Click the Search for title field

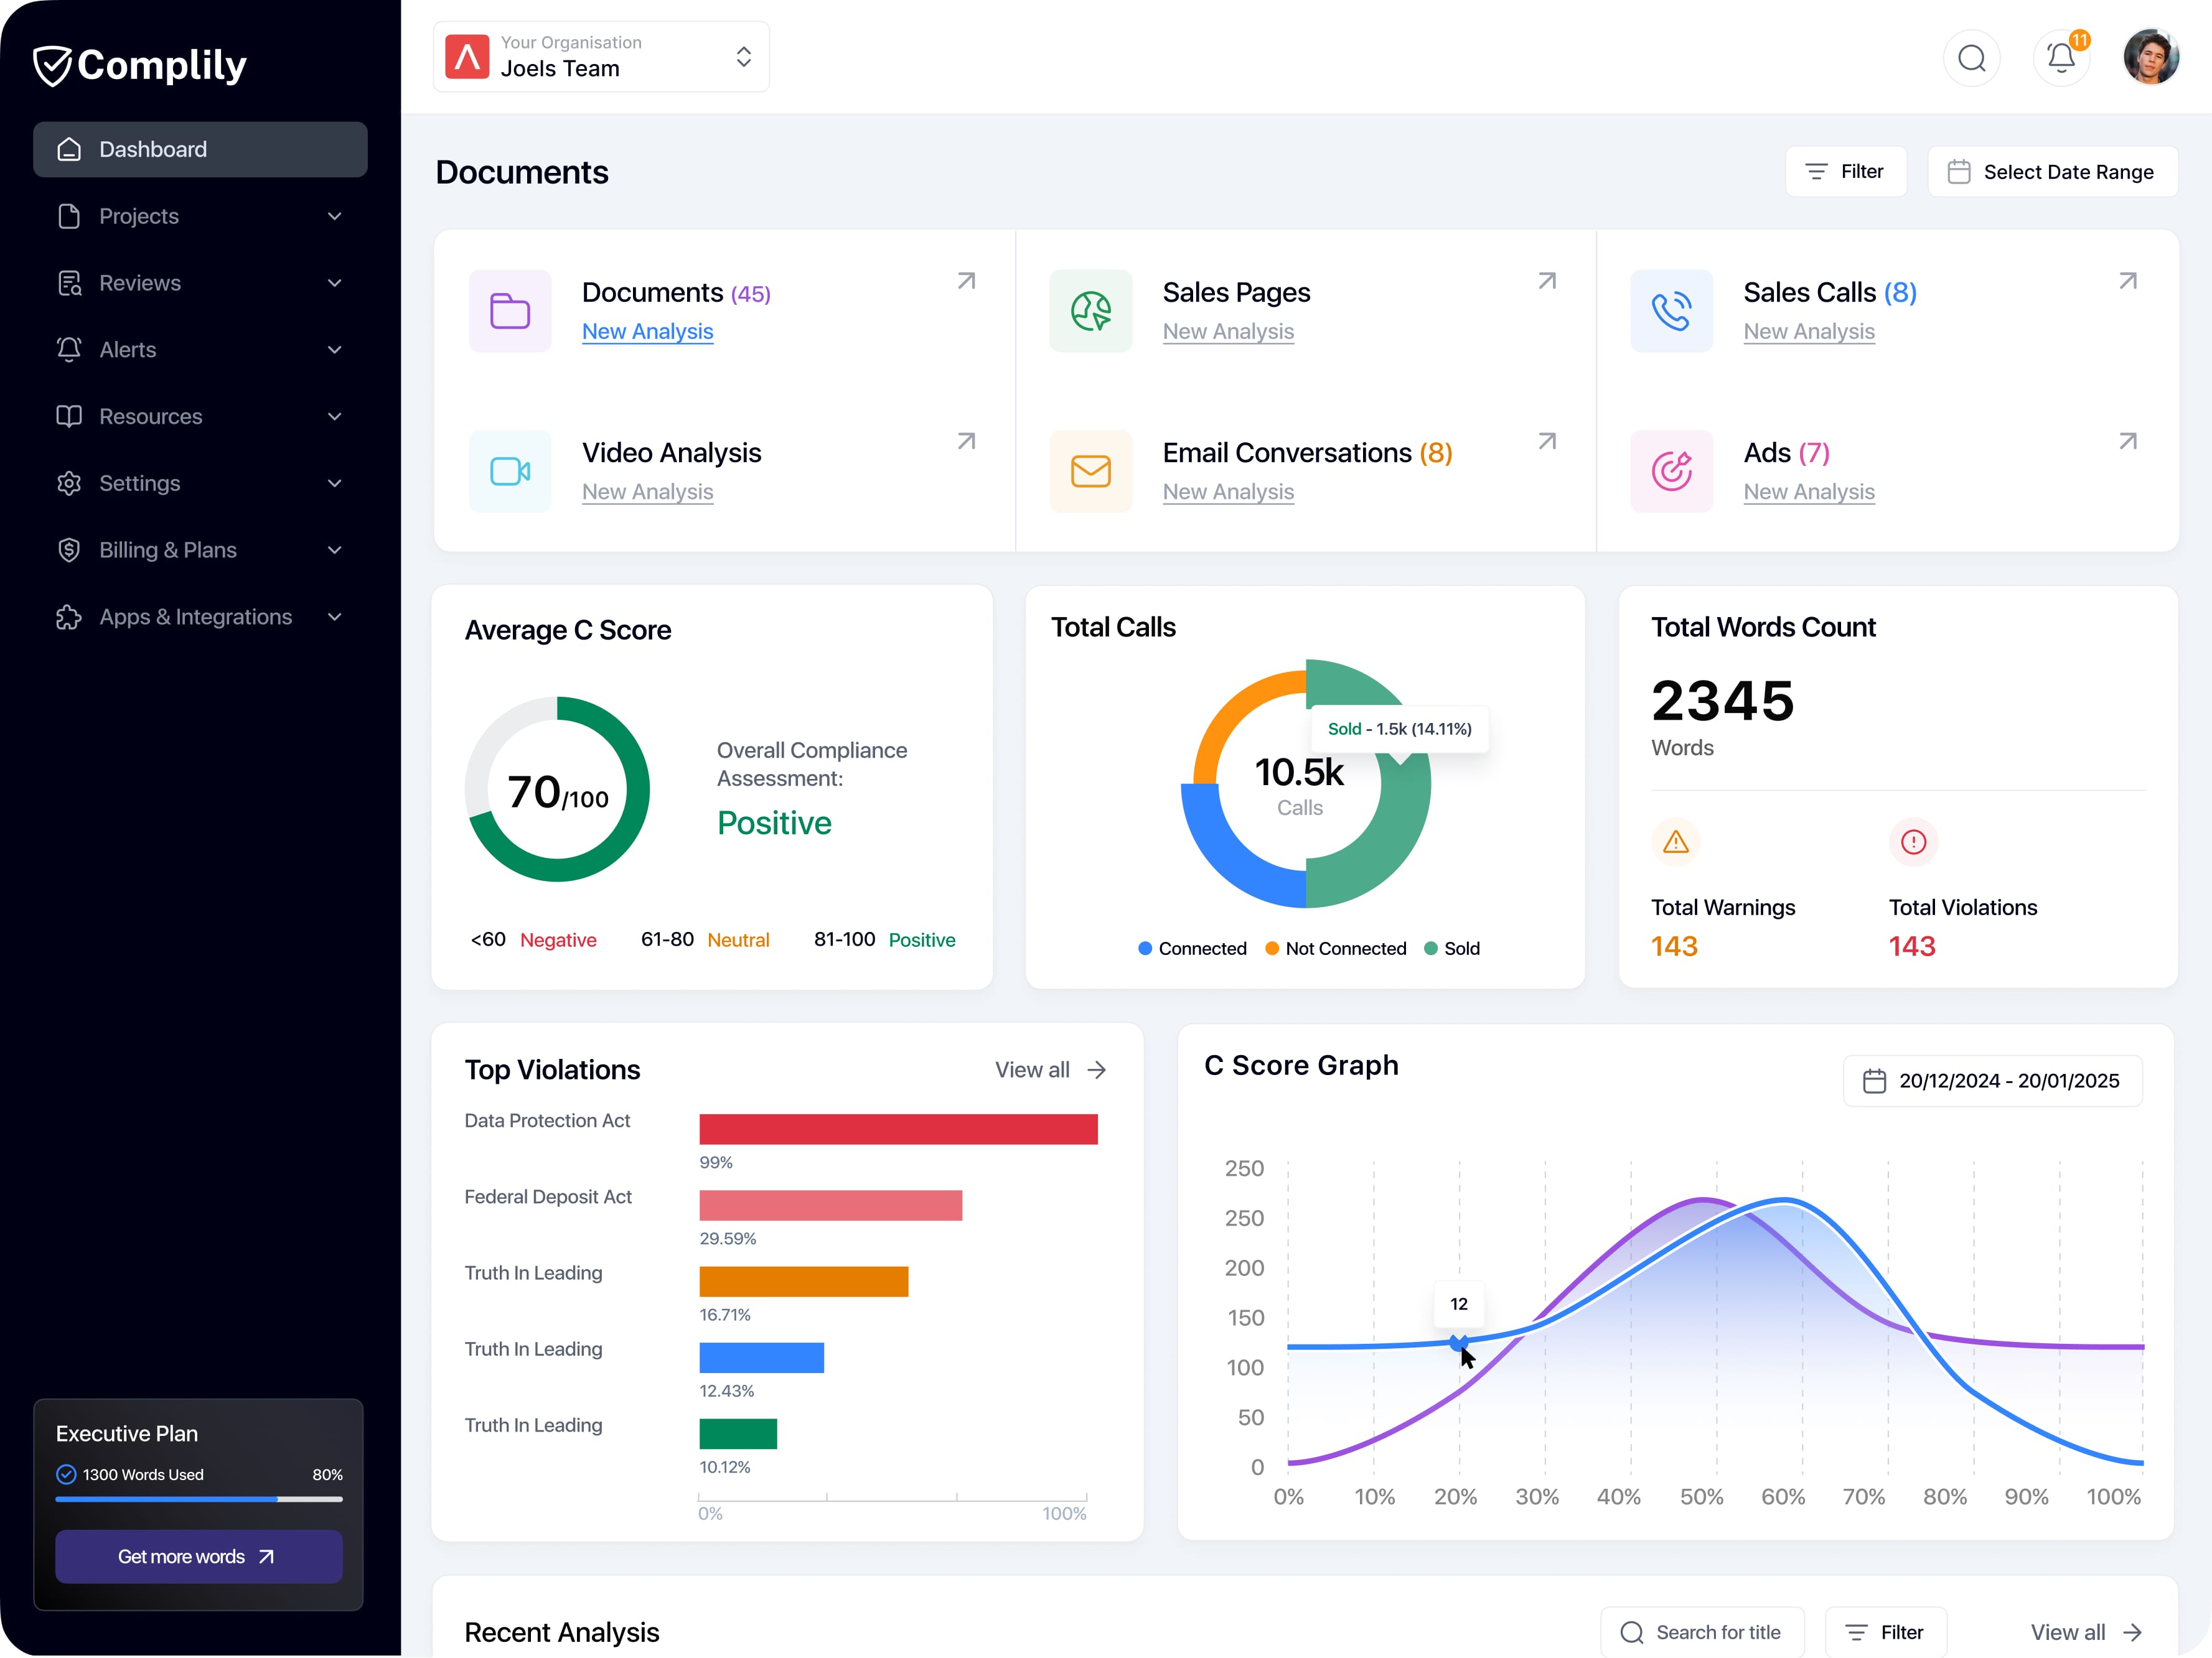(1702, 1632)
